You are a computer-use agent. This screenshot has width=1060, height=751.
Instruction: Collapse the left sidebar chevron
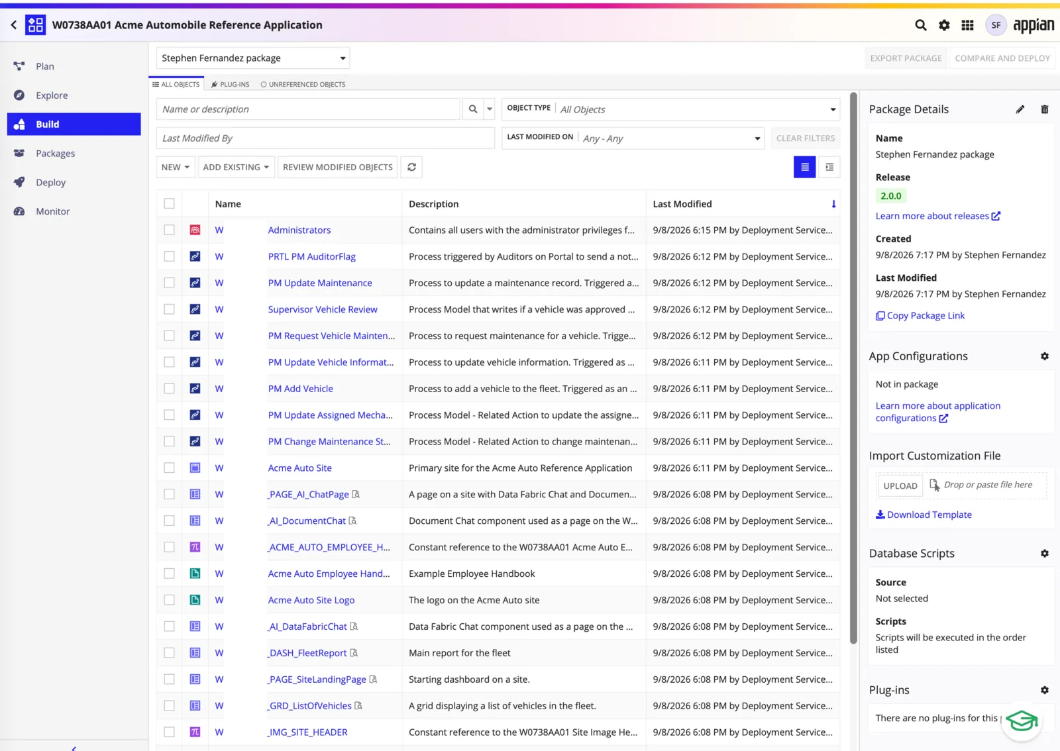click(x=74, y=748)
